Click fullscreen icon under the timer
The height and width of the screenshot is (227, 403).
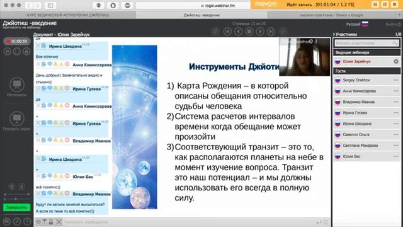pyautogui.click(x=17, y=52)
